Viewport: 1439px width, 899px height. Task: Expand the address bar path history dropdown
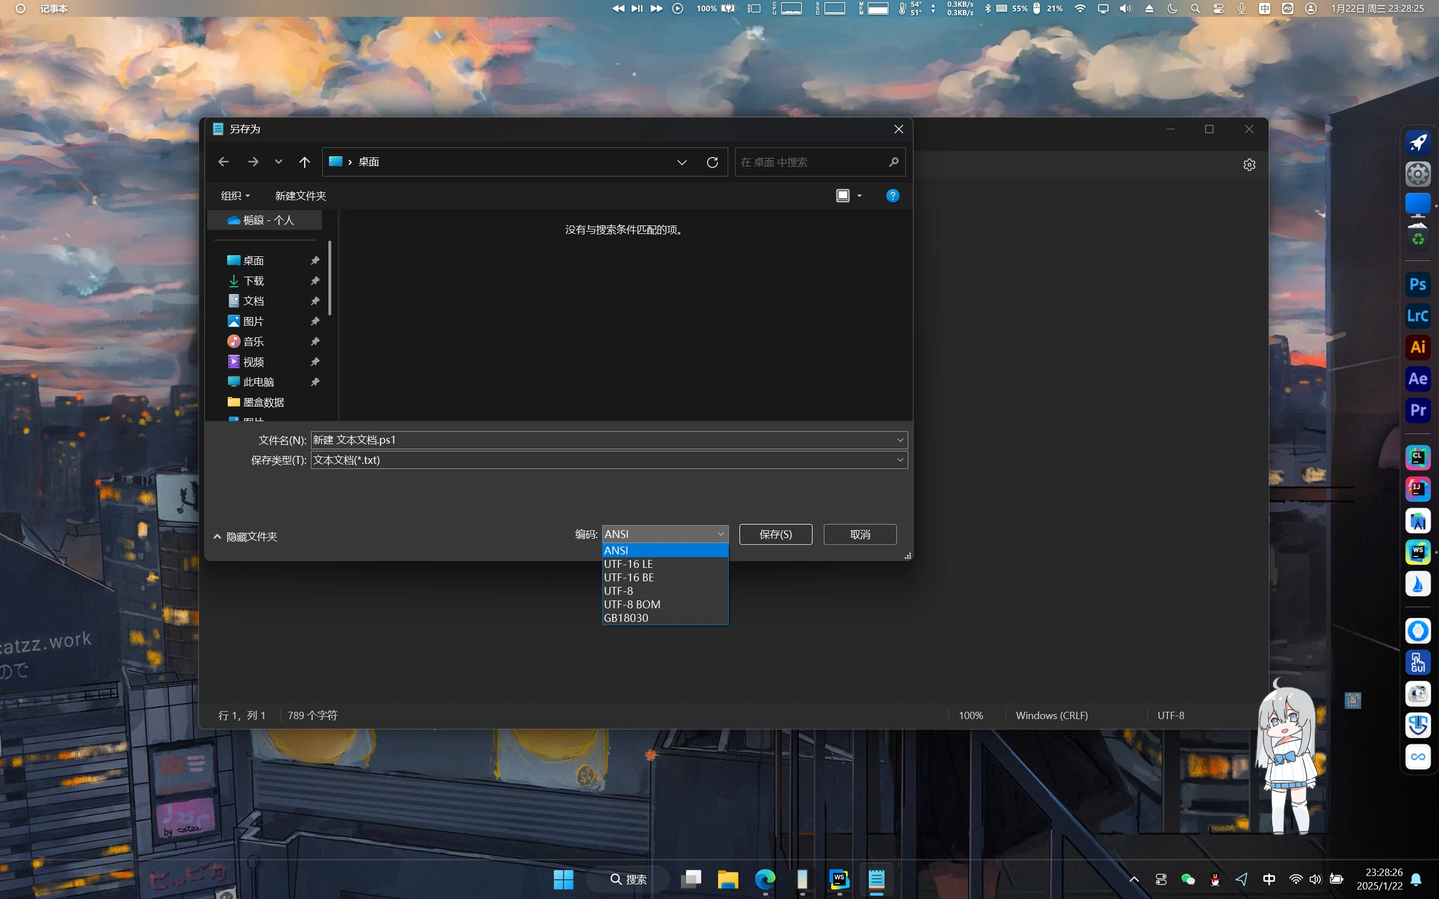pyautogui.click(x=682, y=162)
